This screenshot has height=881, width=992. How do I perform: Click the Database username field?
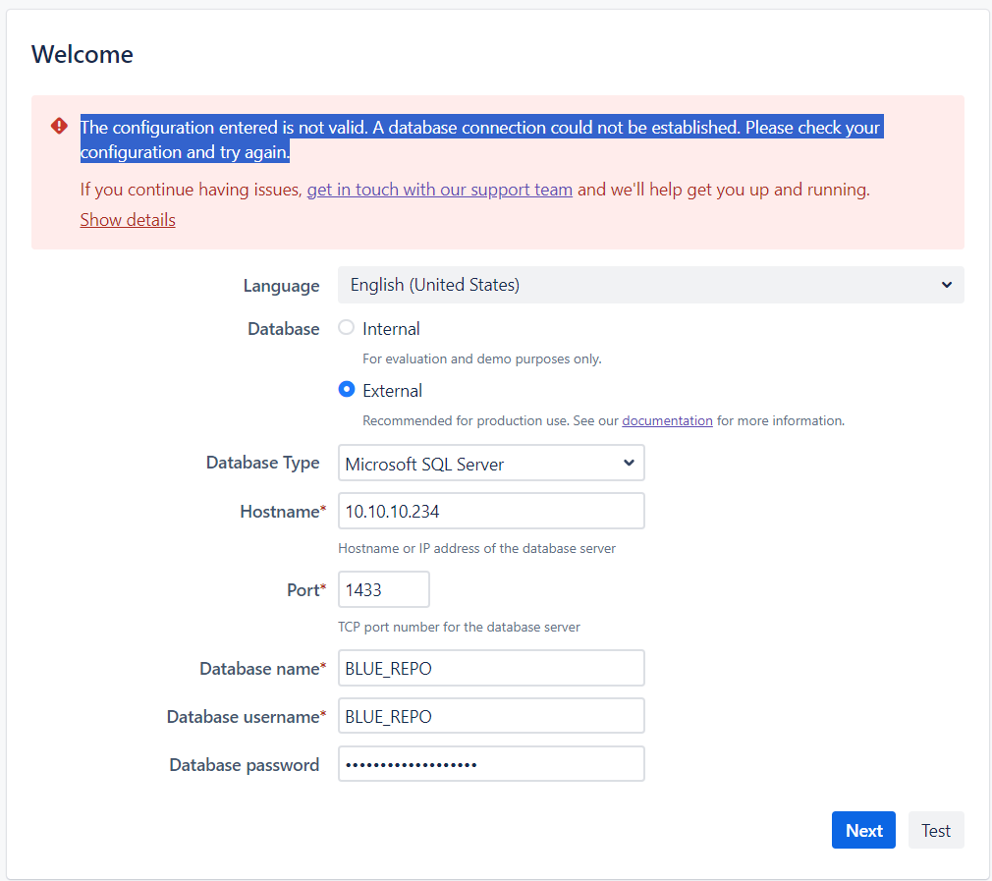[491, 716]
